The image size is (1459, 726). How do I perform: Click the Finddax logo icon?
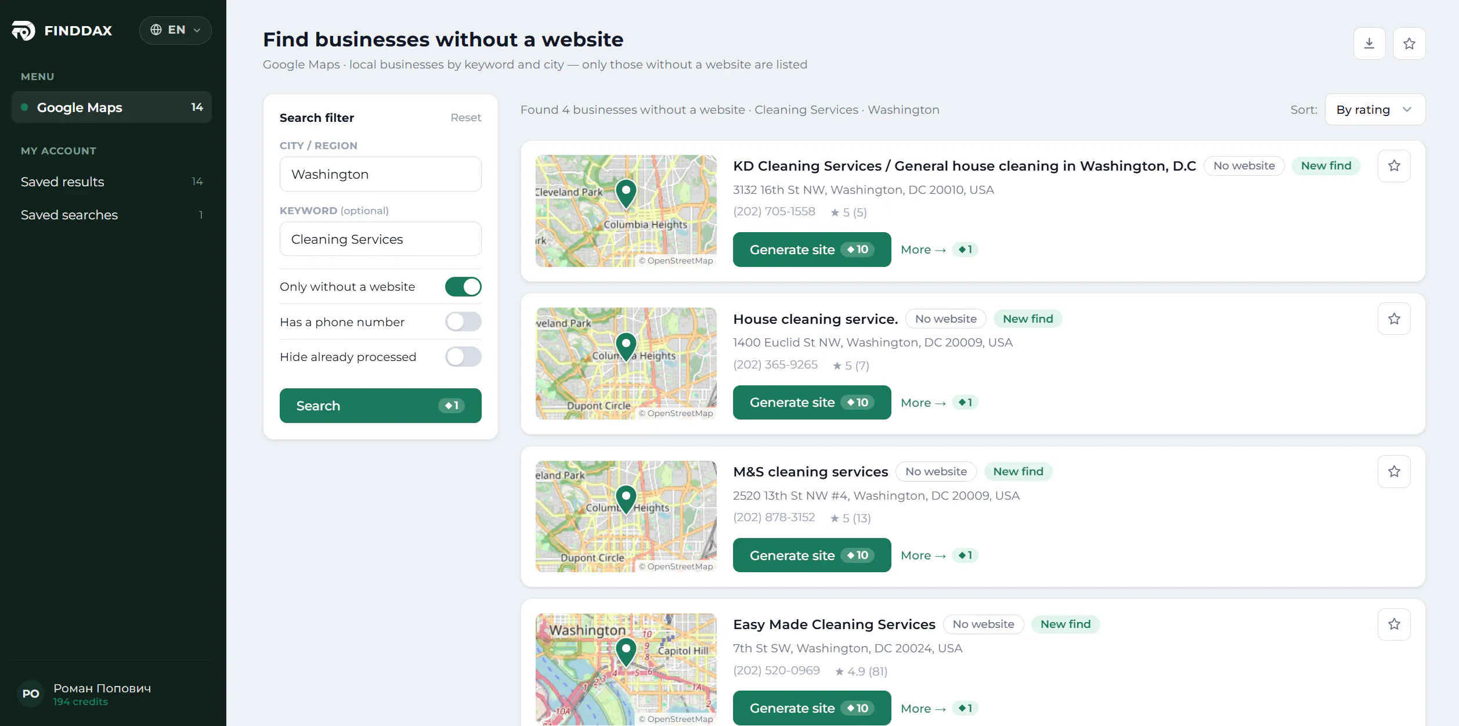tap(24, 30)
